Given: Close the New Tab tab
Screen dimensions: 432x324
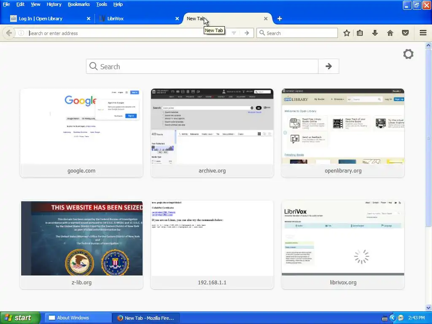Looking at the screenshot, I should [x=266, y=19].
